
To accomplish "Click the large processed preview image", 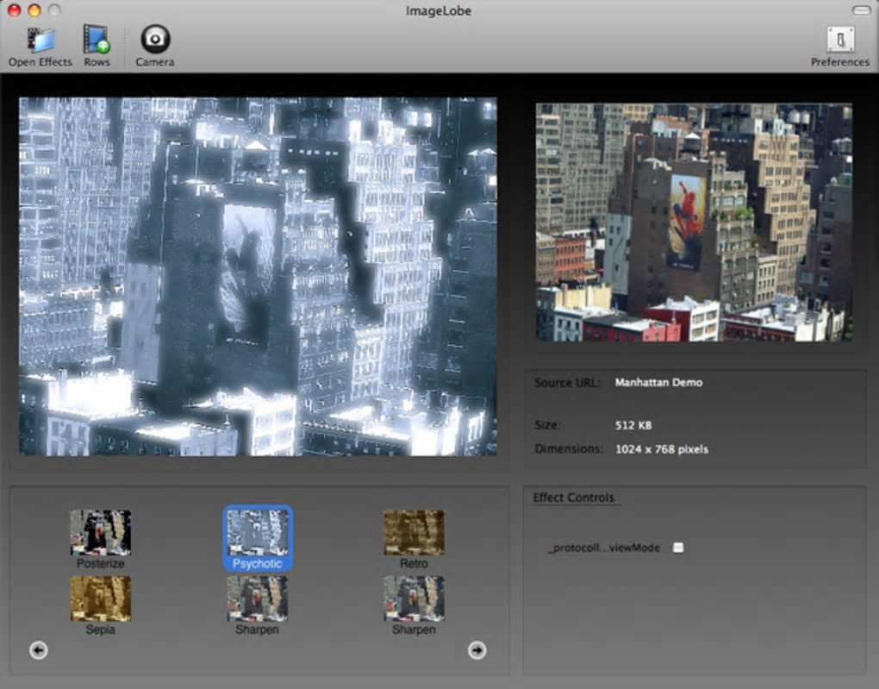I will pyautogui.click(x=258, y=276).
